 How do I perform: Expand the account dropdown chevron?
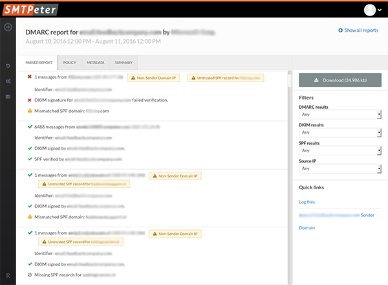coord(380,10)
